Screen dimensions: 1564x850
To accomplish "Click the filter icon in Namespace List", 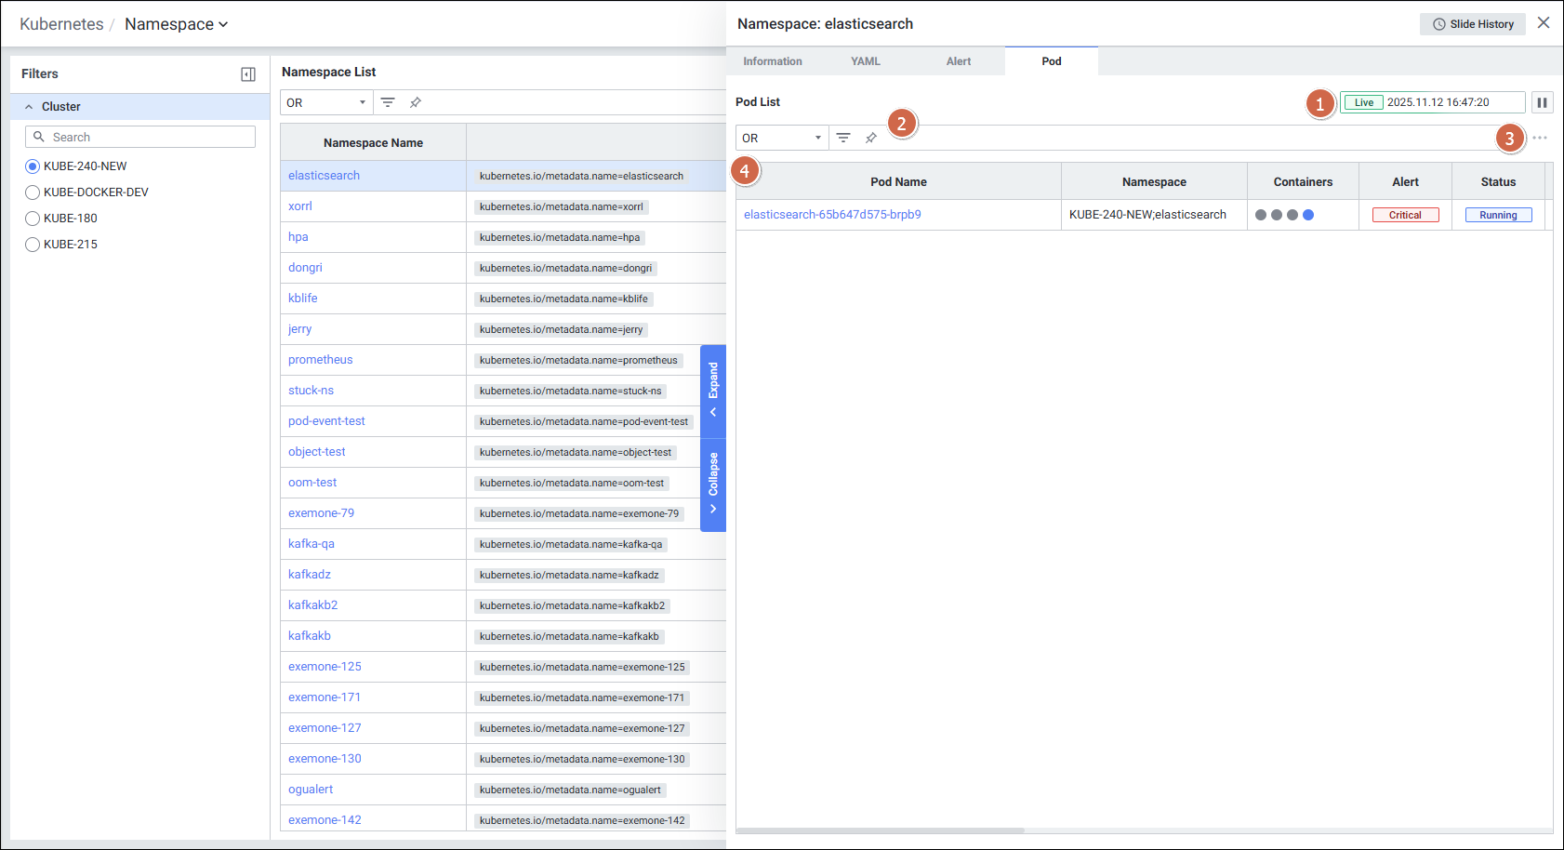I will click(x=388, y=102).
